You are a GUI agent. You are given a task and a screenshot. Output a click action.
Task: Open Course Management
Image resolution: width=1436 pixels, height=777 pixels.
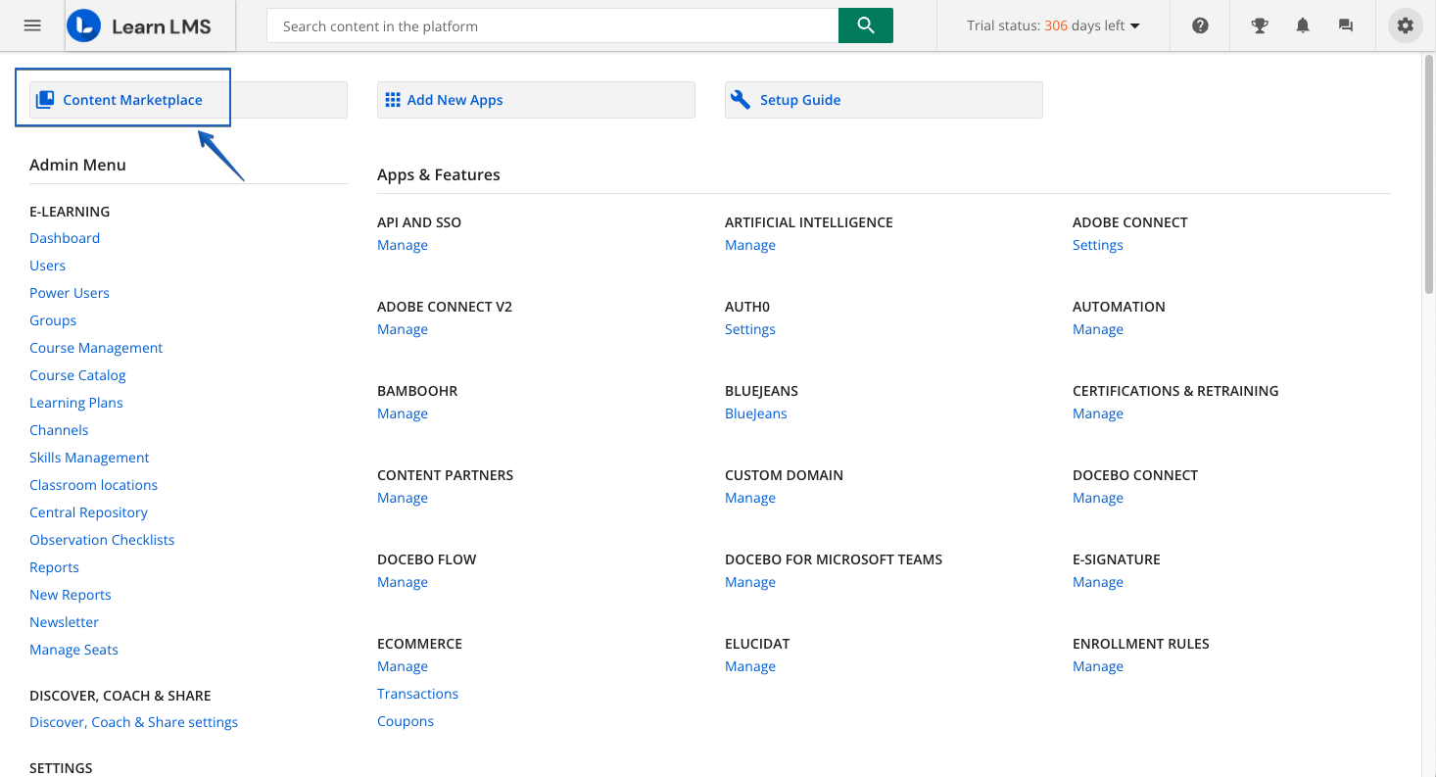[96, 348]
